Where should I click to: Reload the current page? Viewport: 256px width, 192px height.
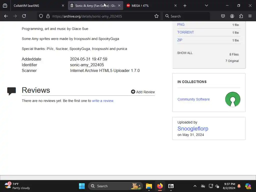(24, 16)
